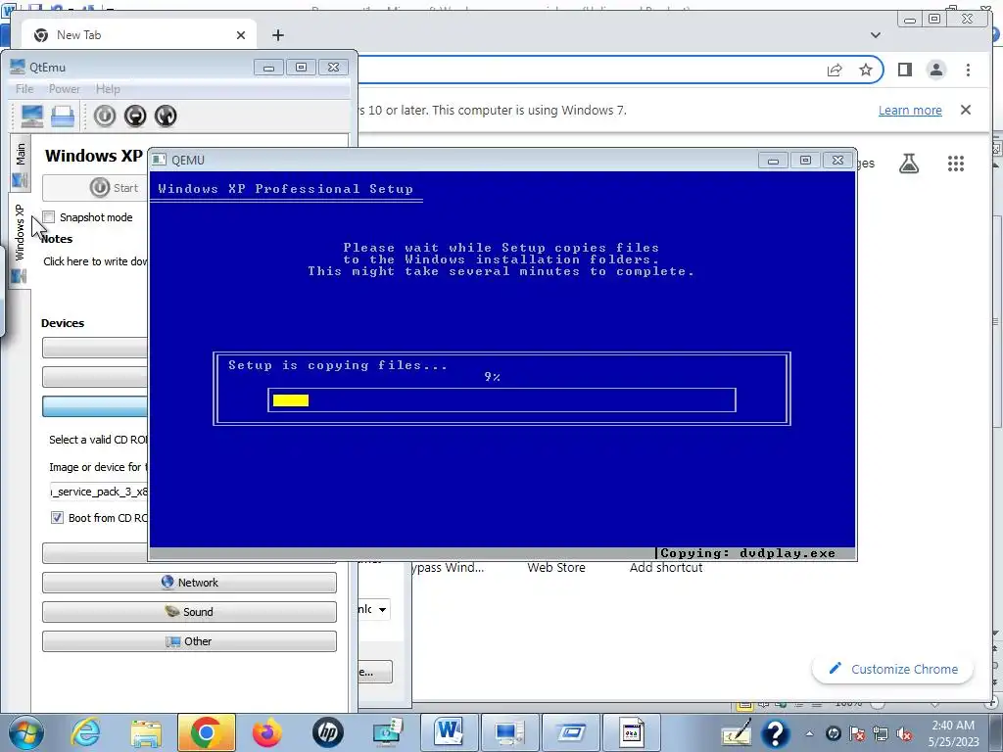Click the dropdown arrow behind QtEmu window
This screenshot has width=1003, height=752.
coord(382,609)
